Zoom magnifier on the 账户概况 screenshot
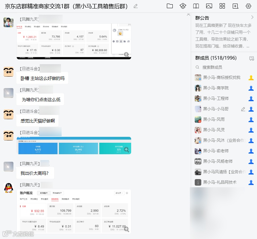 (127, 229)
